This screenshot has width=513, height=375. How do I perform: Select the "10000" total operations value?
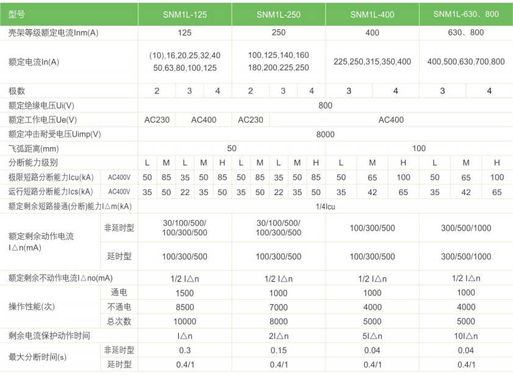coord(185,321)
